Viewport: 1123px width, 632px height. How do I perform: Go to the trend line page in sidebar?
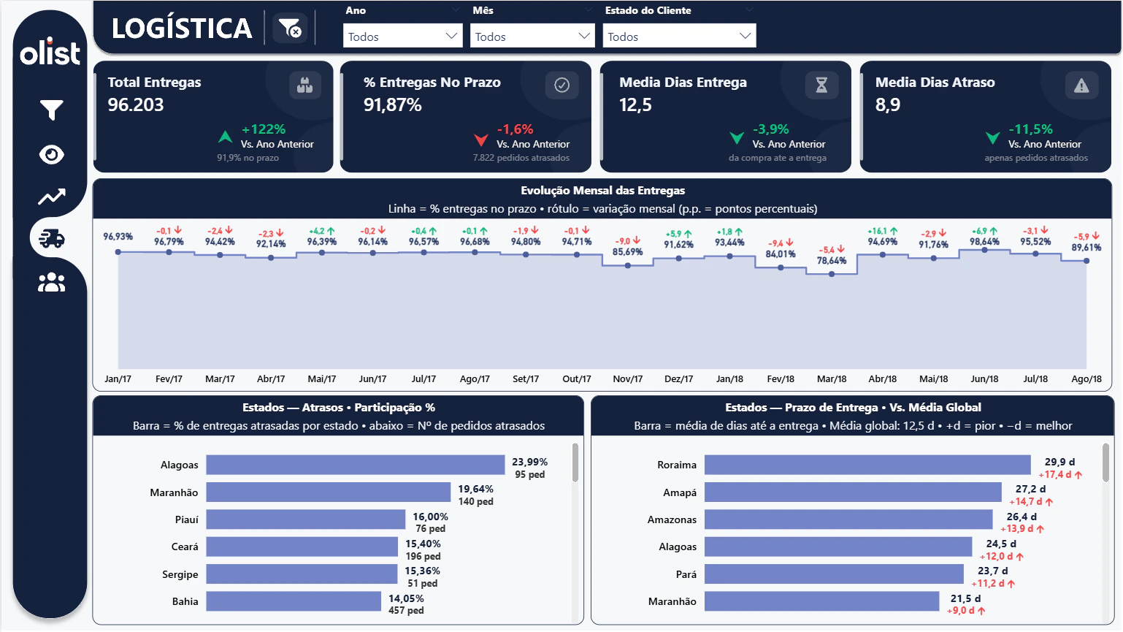(x=51, y=197)
